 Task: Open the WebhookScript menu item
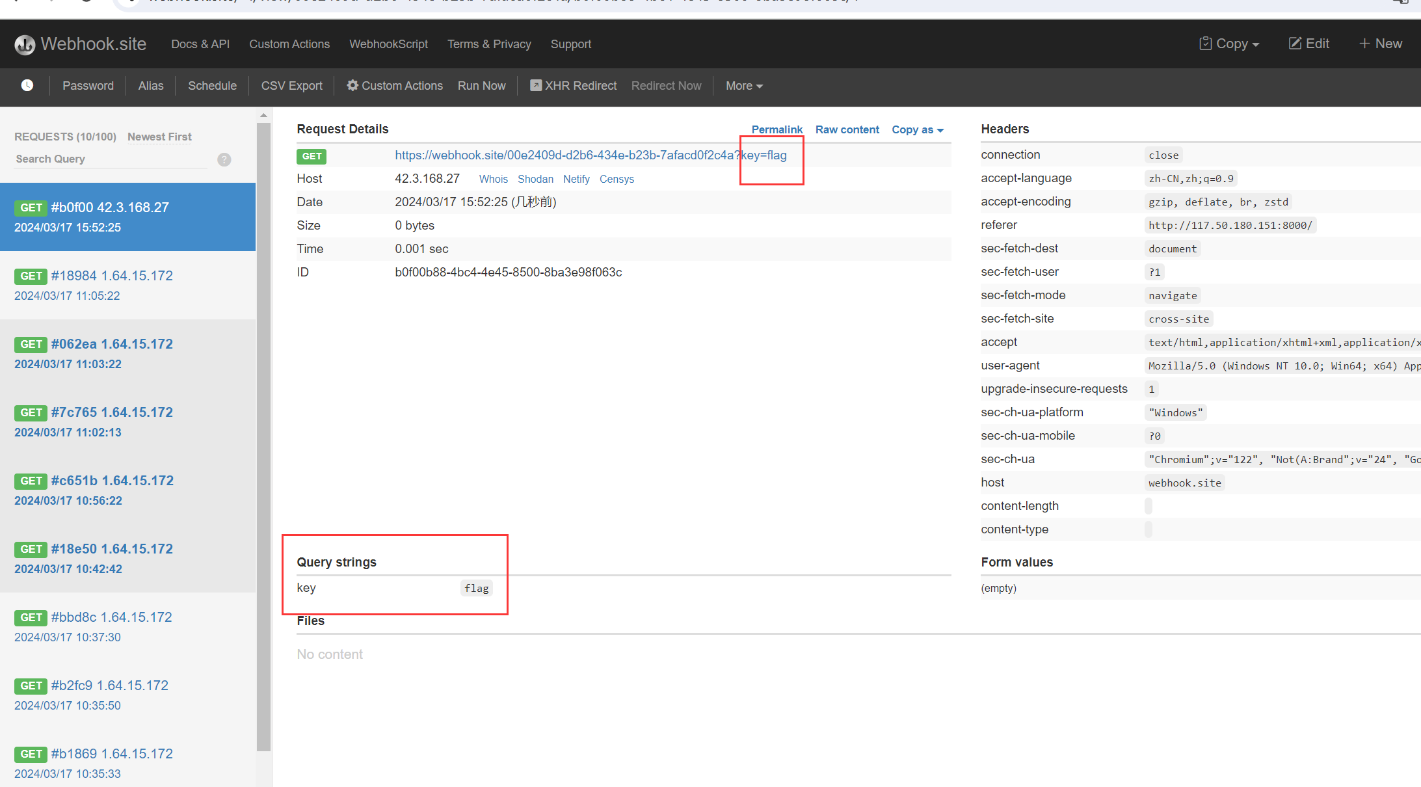pos(388,44)
